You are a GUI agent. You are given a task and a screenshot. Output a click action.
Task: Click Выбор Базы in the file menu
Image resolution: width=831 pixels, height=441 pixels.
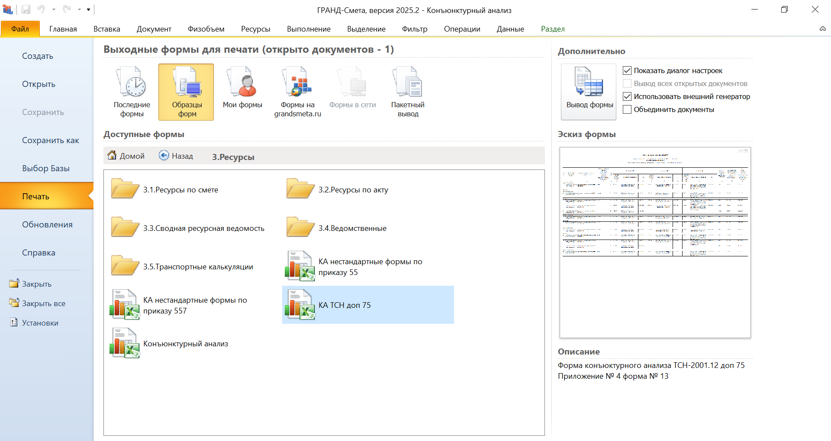[x=46, y=169]
